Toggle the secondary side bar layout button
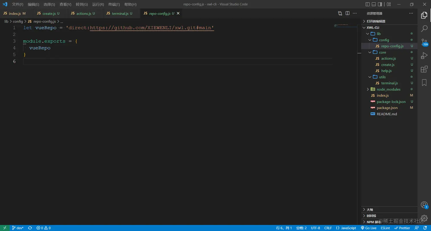The width and height of the screenshot is (431, 231). click(x=380, y=4)
